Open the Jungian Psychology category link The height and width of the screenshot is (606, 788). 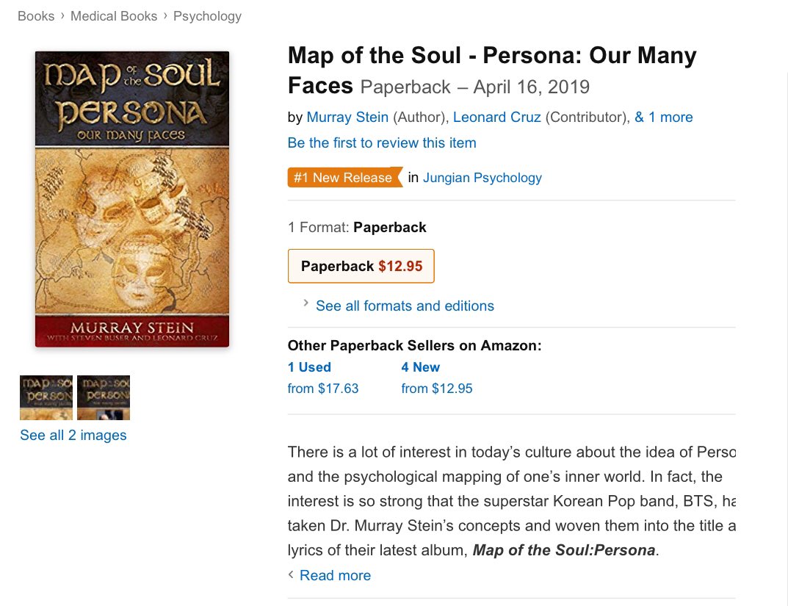tap(482, 178)
